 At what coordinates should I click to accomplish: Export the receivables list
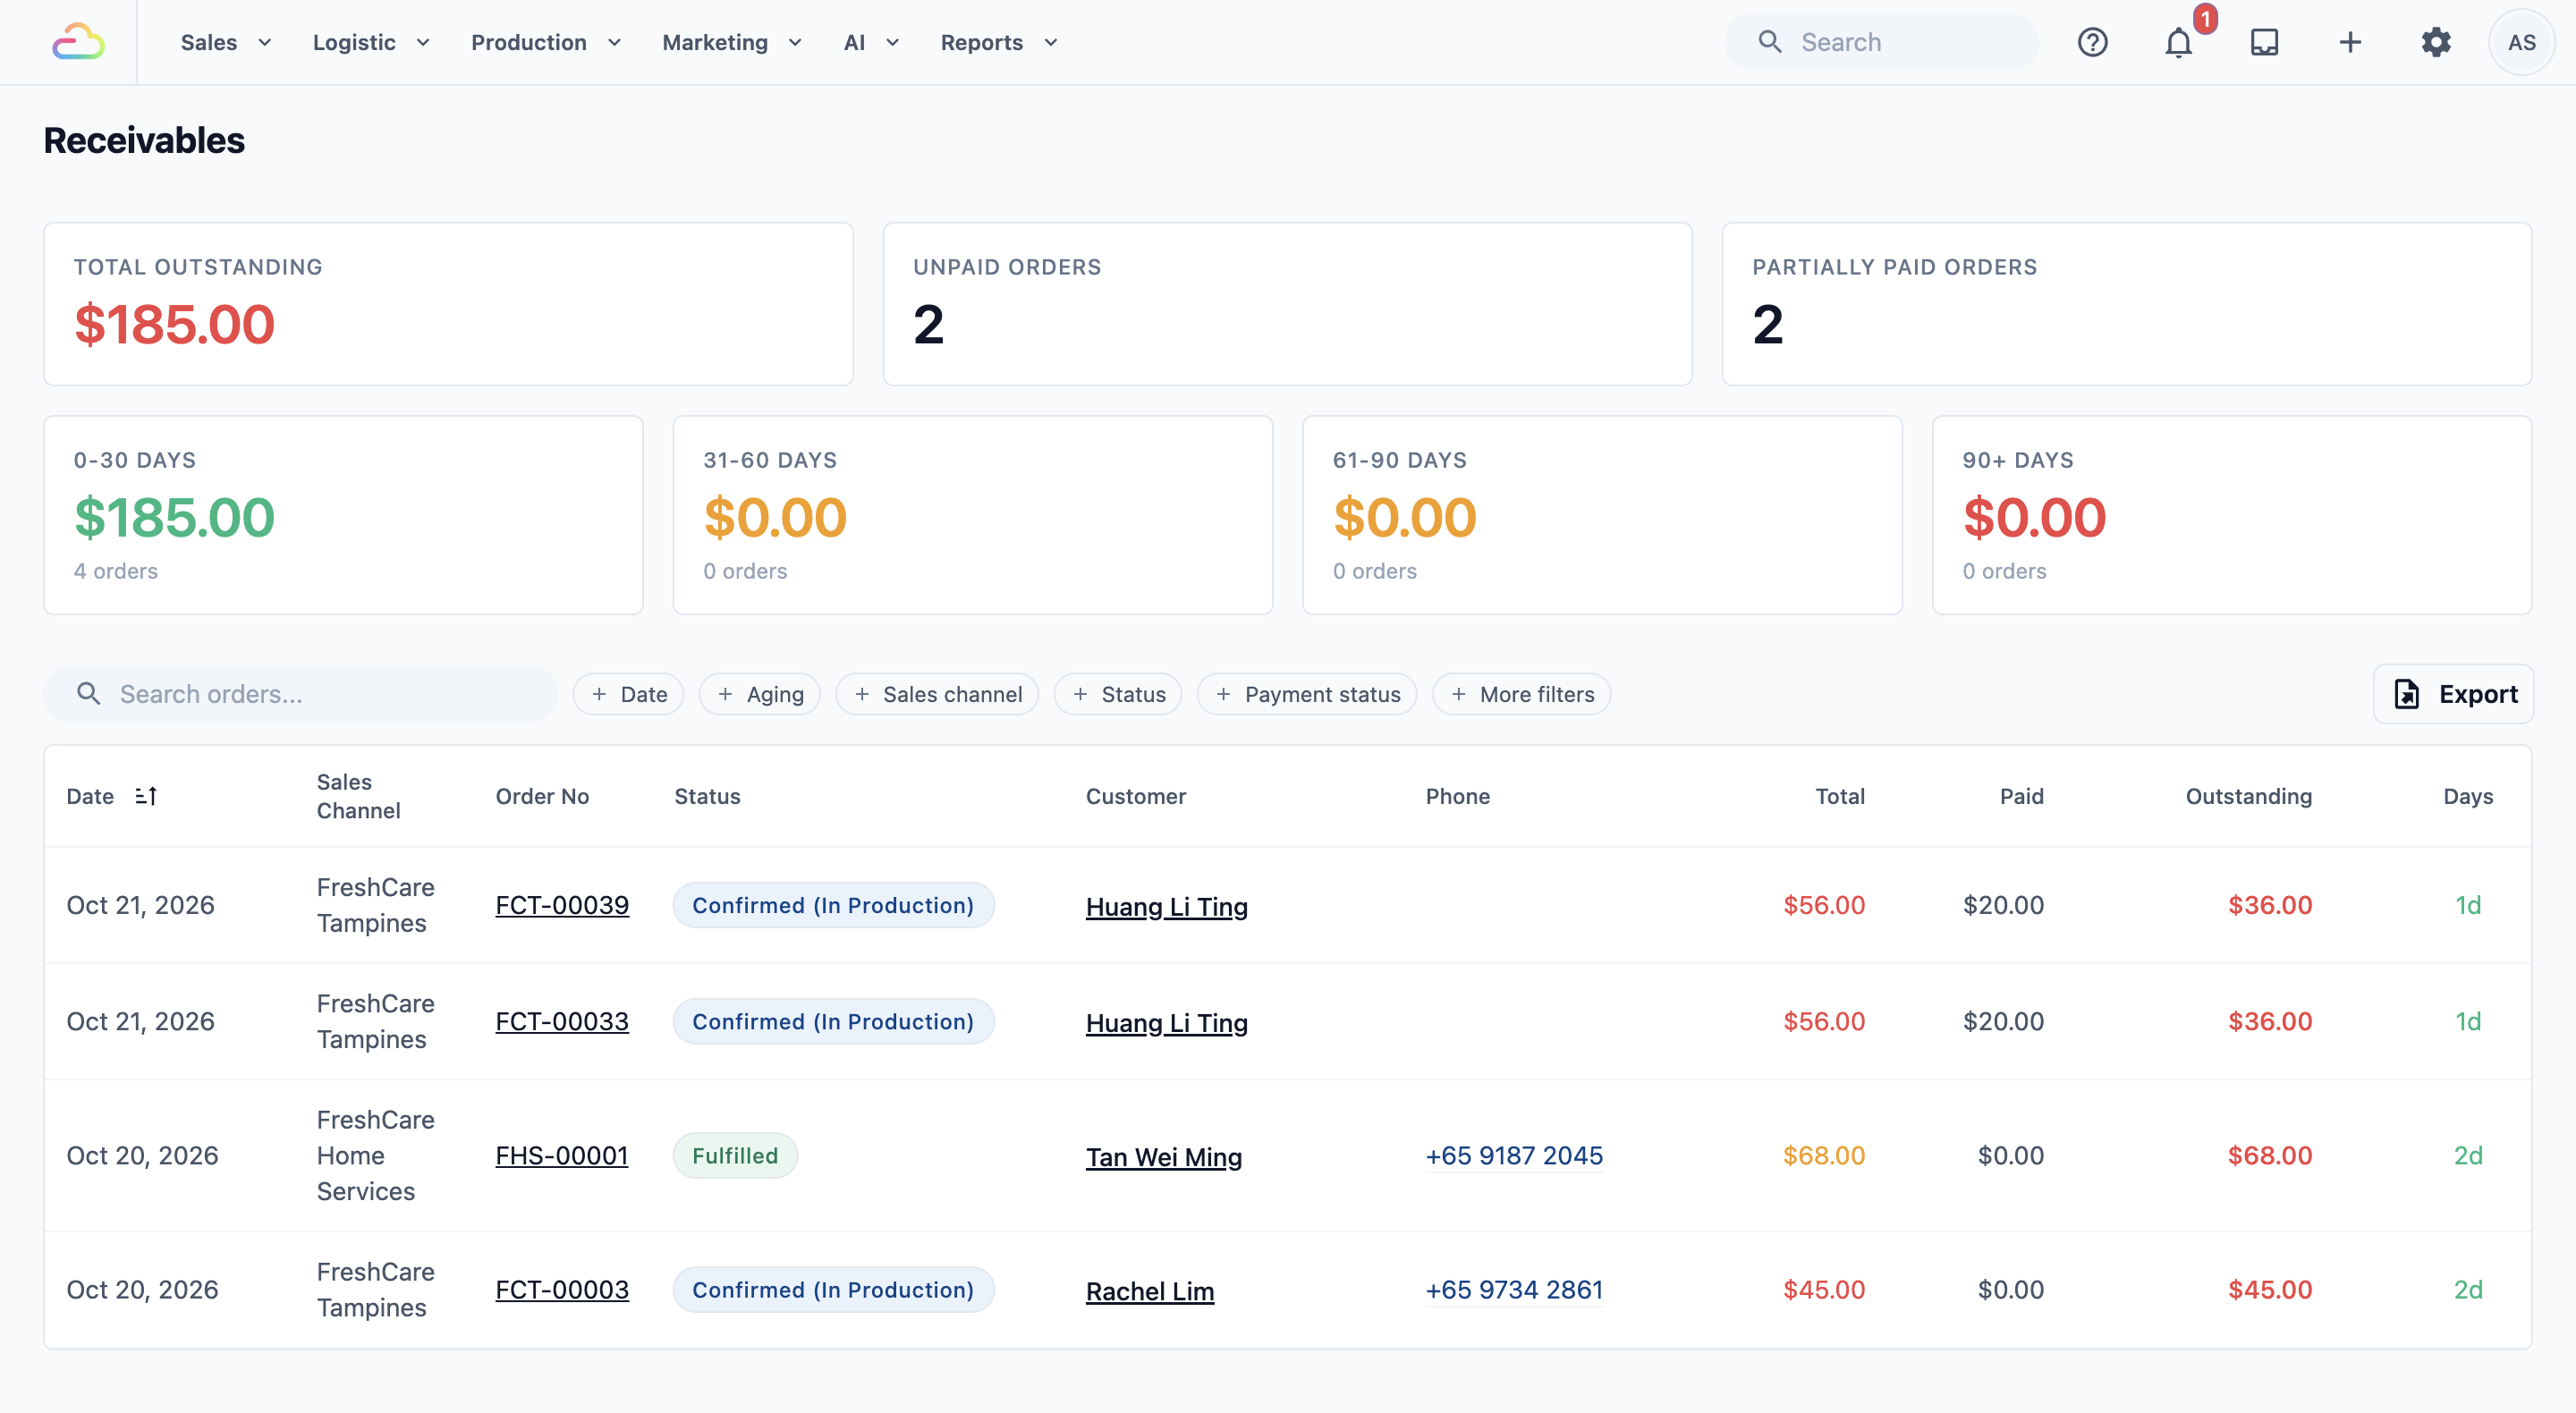2453,694
